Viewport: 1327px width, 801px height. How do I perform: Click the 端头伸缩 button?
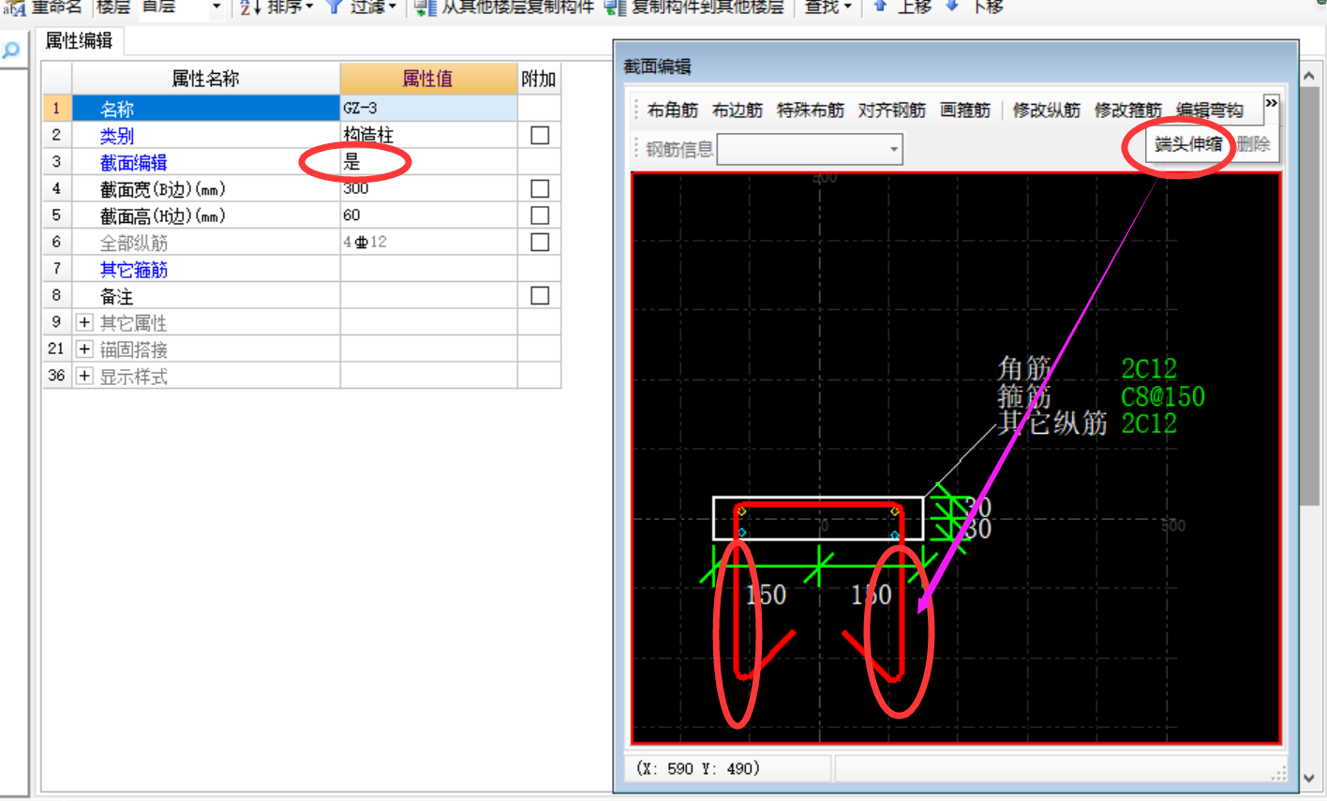point(1188,144)
